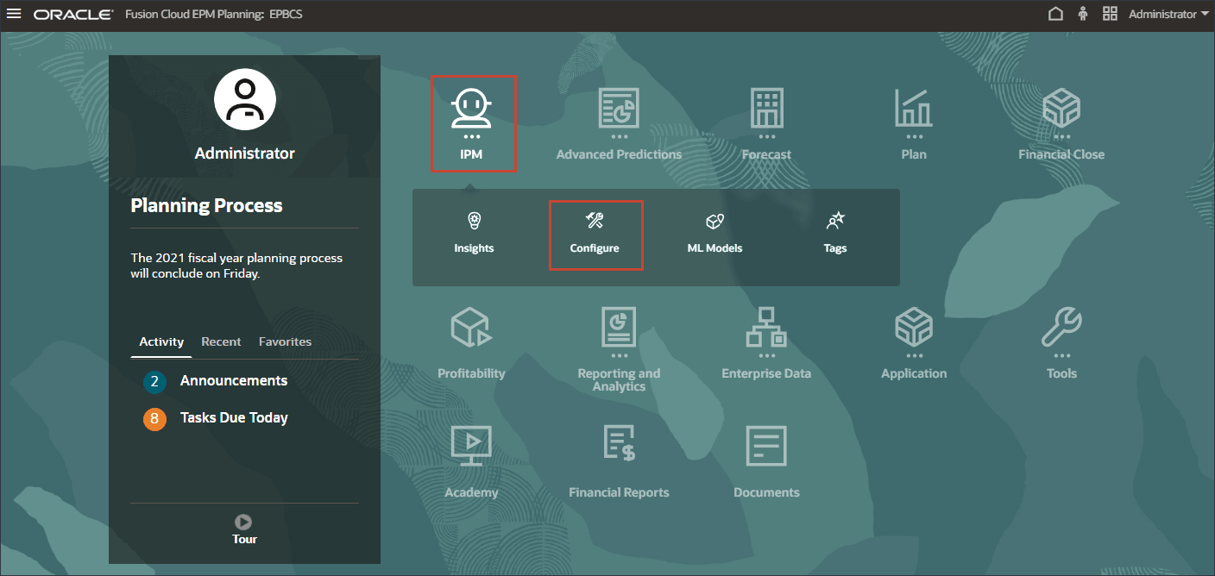Open the hamburger navigator menu
This screenshot has width=1215, height=576.
14,15
